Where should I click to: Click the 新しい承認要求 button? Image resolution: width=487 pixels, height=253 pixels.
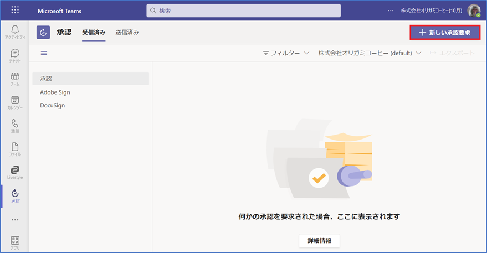(445, 33)
